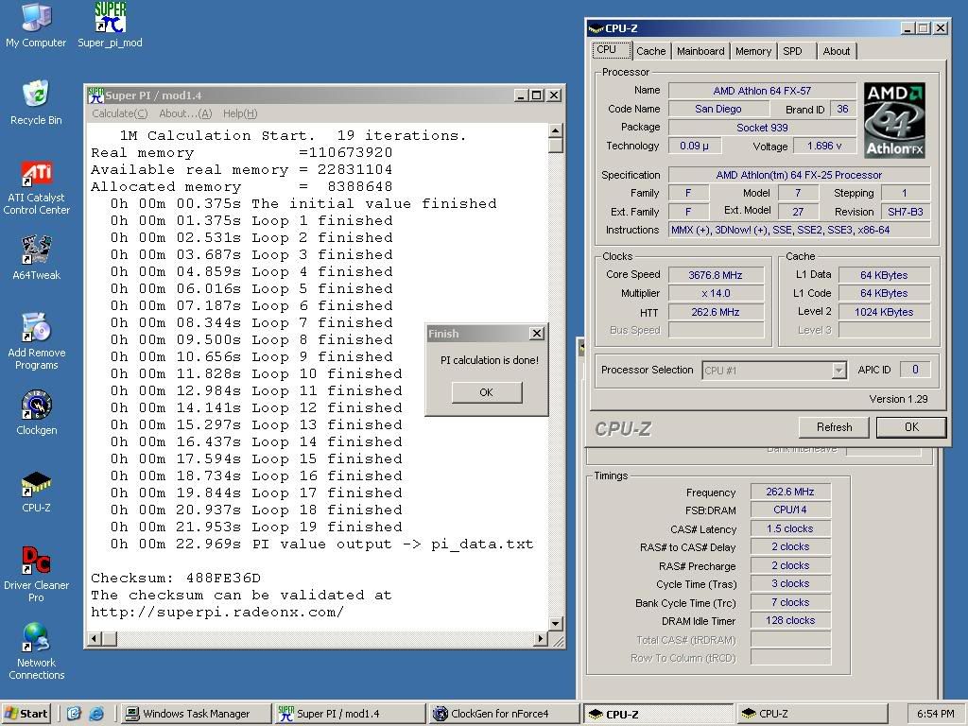Viewport: 968px width, 726px height.
Task: Click the Refresh button in CPU-Z
Action: pyautogui.click(x=834, y=427)
